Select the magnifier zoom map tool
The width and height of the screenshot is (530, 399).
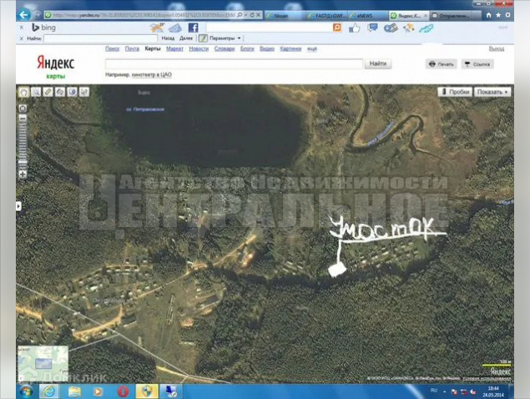point(36,92)
